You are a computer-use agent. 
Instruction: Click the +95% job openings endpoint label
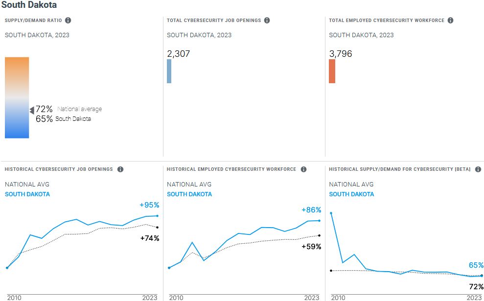pos(149,205)
